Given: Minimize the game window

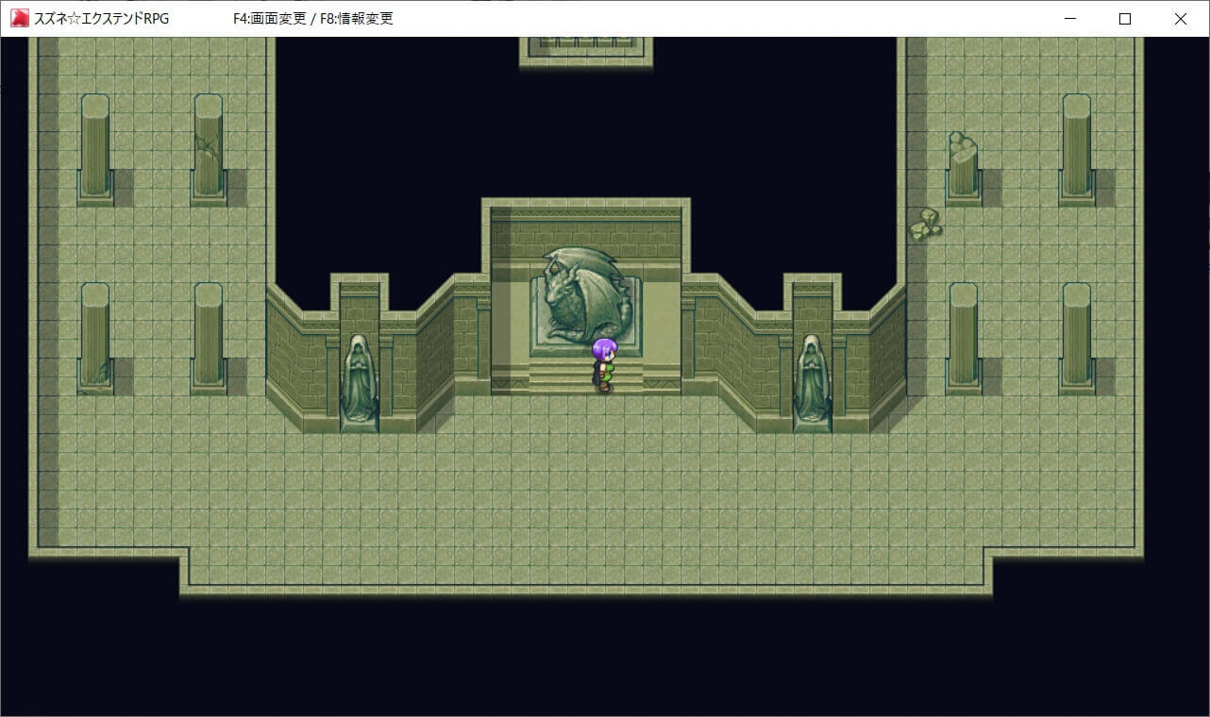Looking at the screenshot, I should click(1070, 18).
